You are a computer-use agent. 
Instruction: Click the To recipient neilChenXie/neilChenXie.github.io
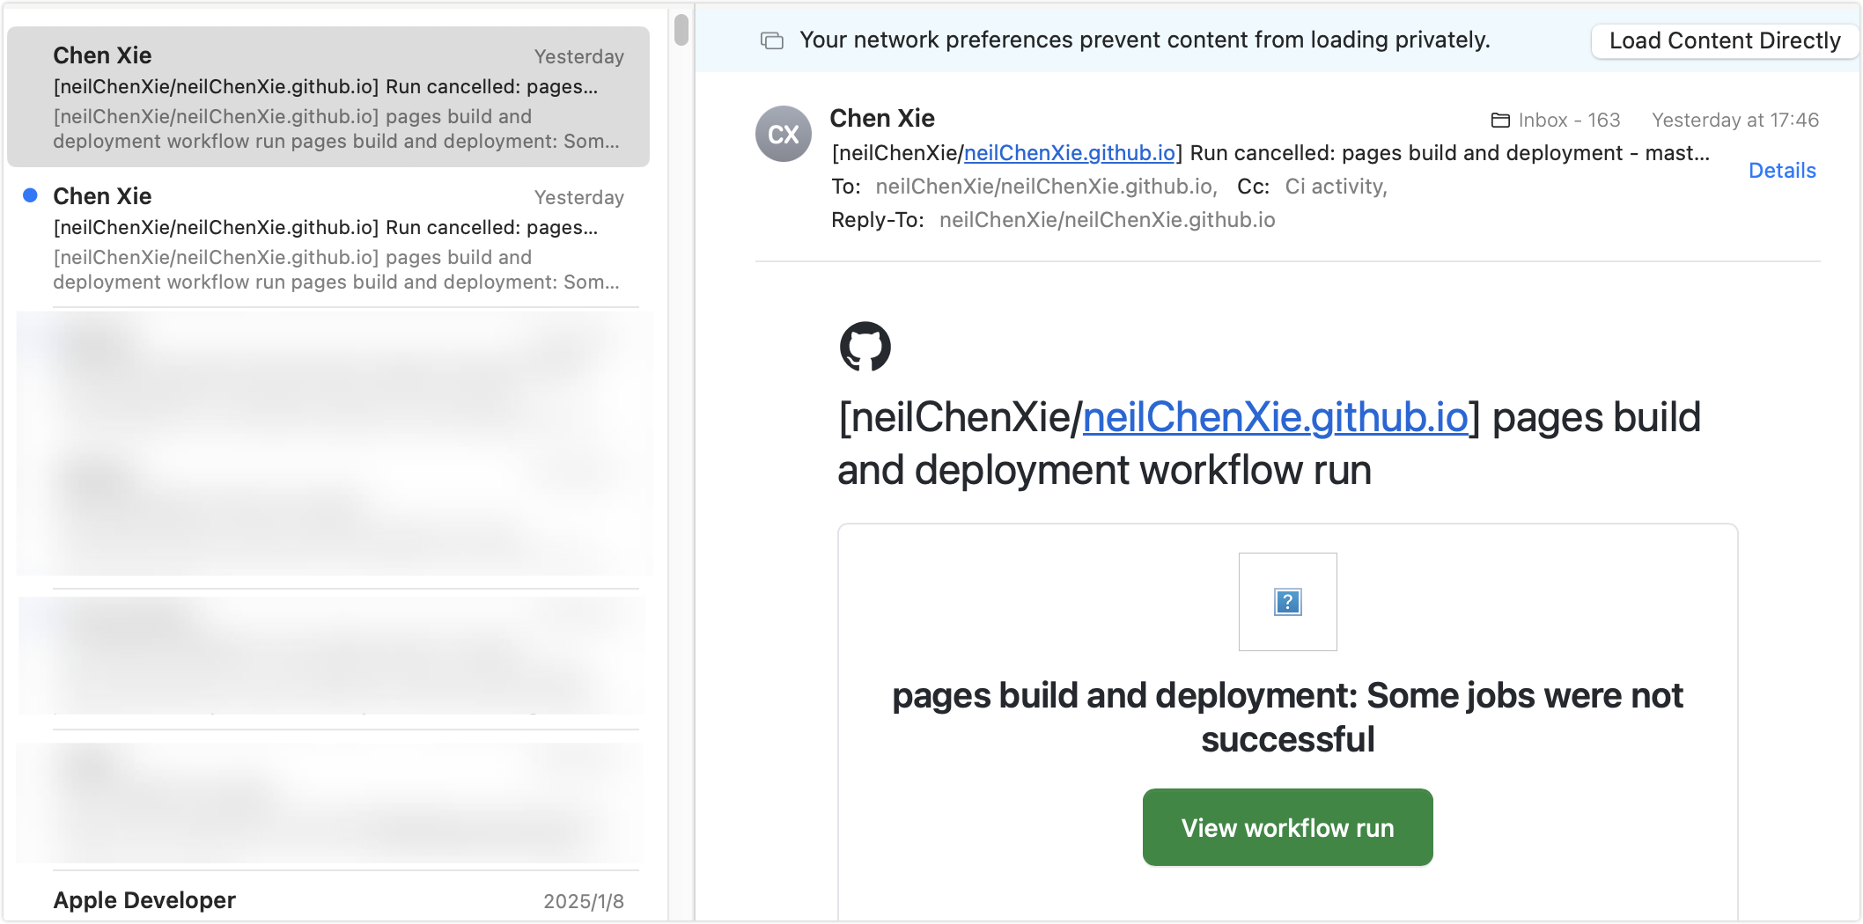pyautogui.click(x=1046, y=187)
